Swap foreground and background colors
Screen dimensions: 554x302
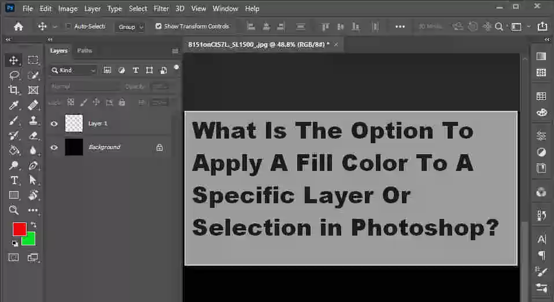click(x=34, y=225)
